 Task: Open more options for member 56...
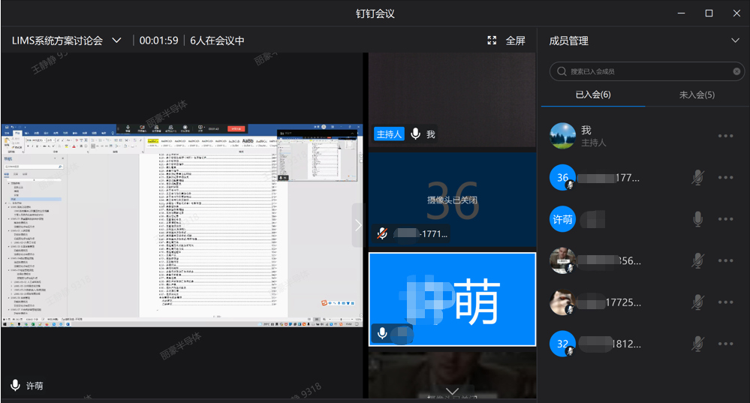click(726, 261)
